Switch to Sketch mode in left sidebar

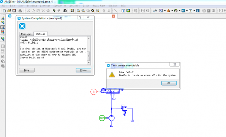[x=3, y=18]
